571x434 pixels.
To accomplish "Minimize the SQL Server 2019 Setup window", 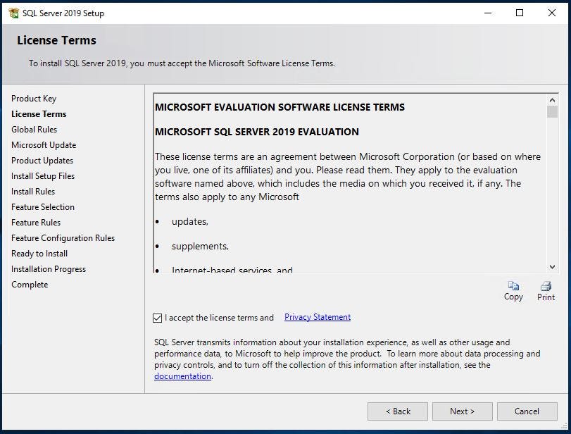I will tap(488, 13).
